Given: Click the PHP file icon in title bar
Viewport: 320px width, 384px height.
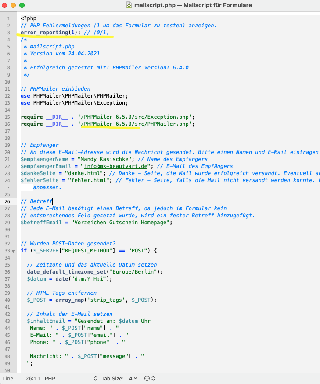Looking at the screenshot, I should coord(129,5).
